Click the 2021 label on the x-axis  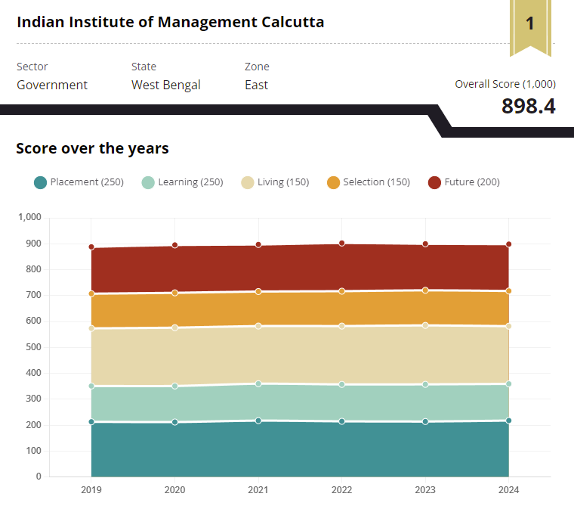[x=258, y=489]
